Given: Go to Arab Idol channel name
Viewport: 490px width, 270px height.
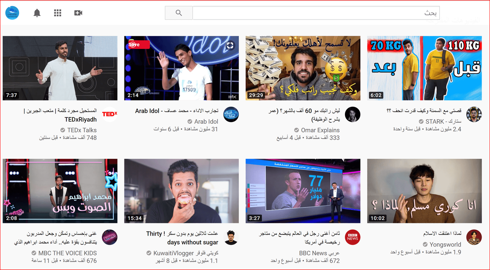Looking at the screenshot, I should (x=206, y=122).
